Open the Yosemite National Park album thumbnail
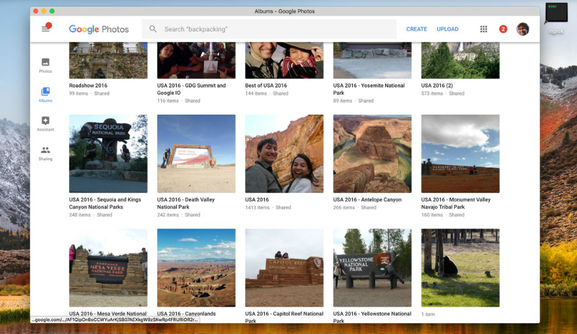The width and height of the screenshot is (577, 334). point(372,60)
